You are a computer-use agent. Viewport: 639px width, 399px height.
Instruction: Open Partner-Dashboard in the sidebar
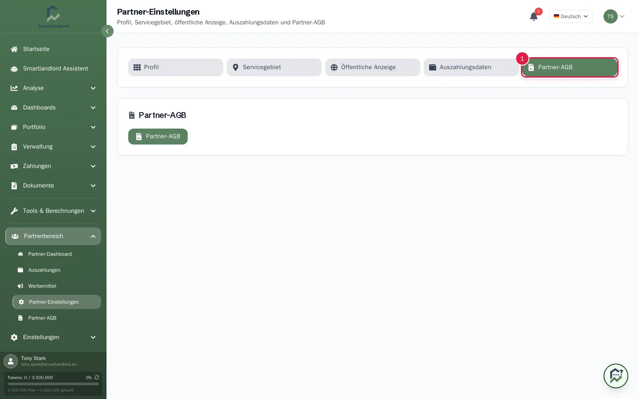57,254
